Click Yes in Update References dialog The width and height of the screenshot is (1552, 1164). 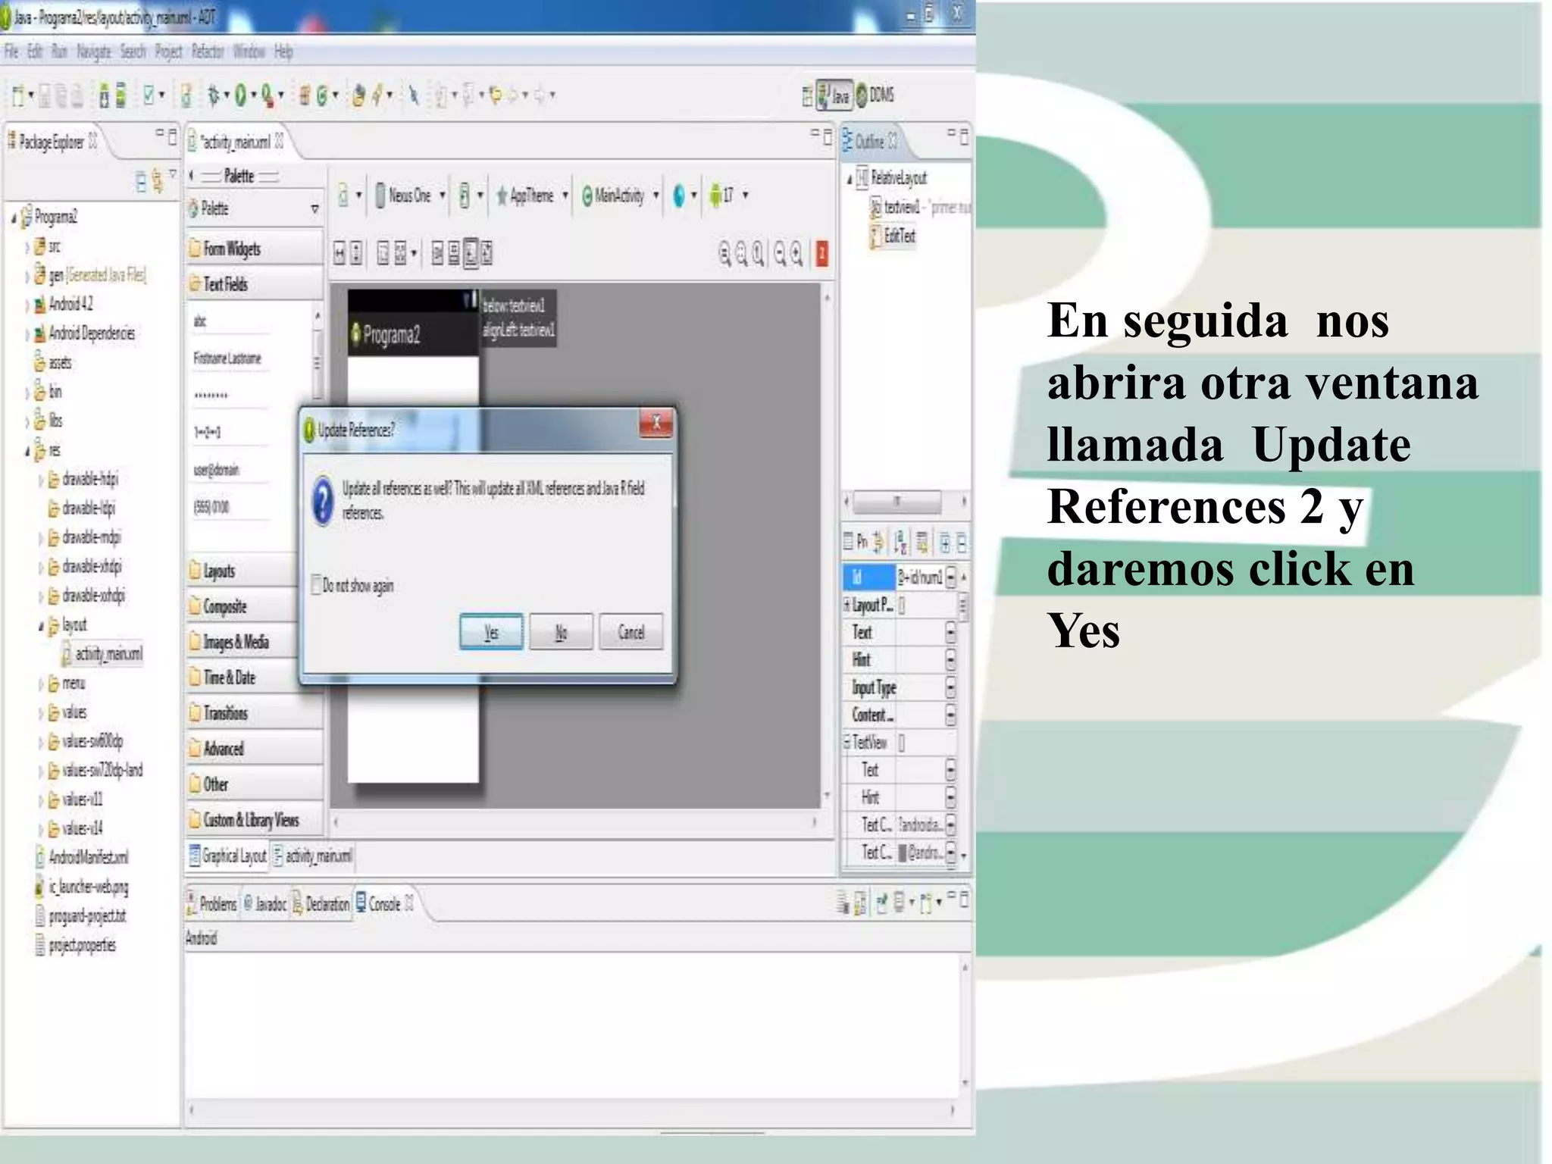tap(491, 632)
